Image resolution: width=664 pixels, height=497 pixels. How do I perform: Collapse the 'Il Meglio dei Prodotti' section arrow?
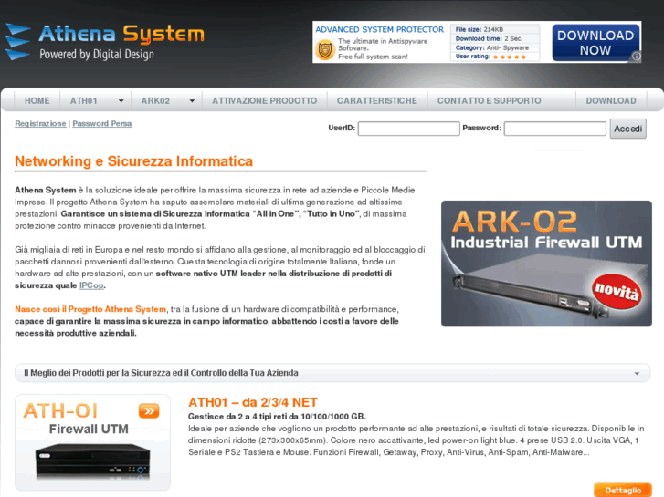tap(637, 374)
